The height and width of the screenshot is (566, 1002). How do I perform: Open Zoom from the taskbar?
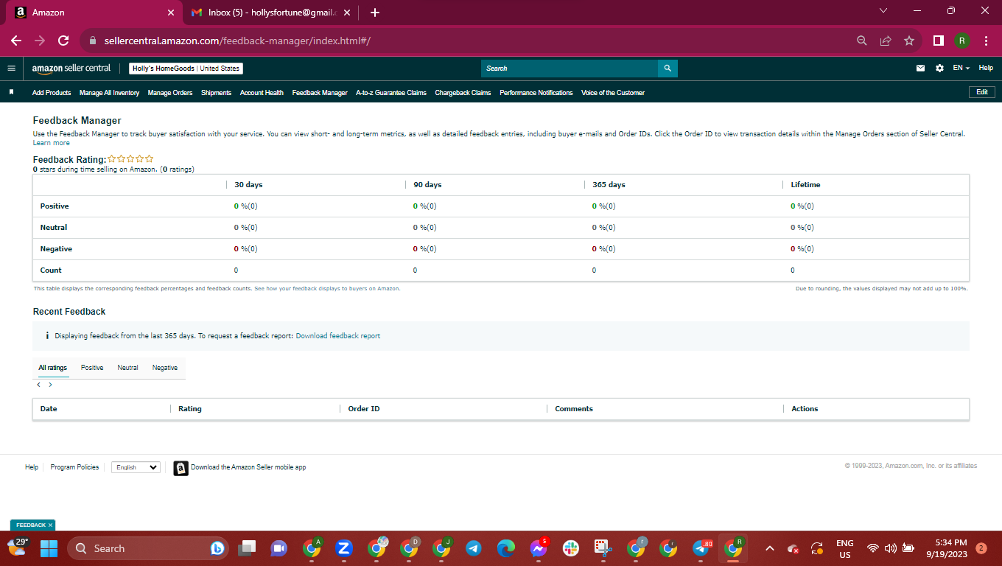[343, 548]
